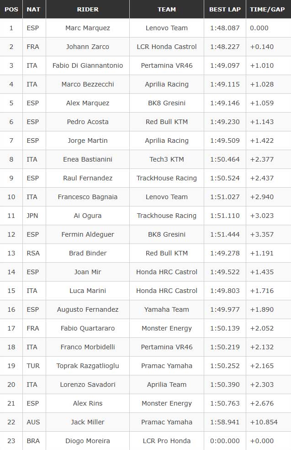Click rider Pedro Acosta
This screenshot has height=450, width=291.
(x=87, y=122)
